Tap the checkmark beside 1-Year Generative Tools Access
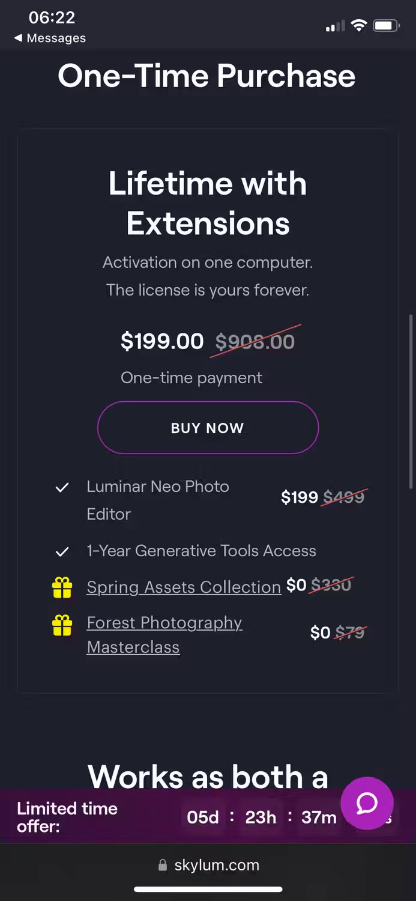 (62, 551)
